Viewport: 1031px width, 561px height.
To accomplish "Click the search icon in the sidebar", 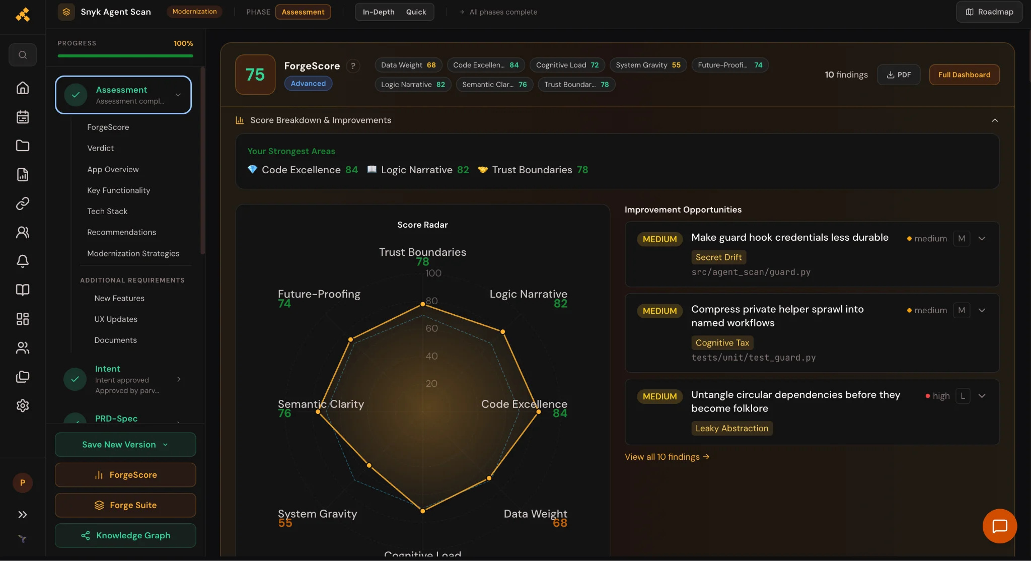I will (23, 55).
